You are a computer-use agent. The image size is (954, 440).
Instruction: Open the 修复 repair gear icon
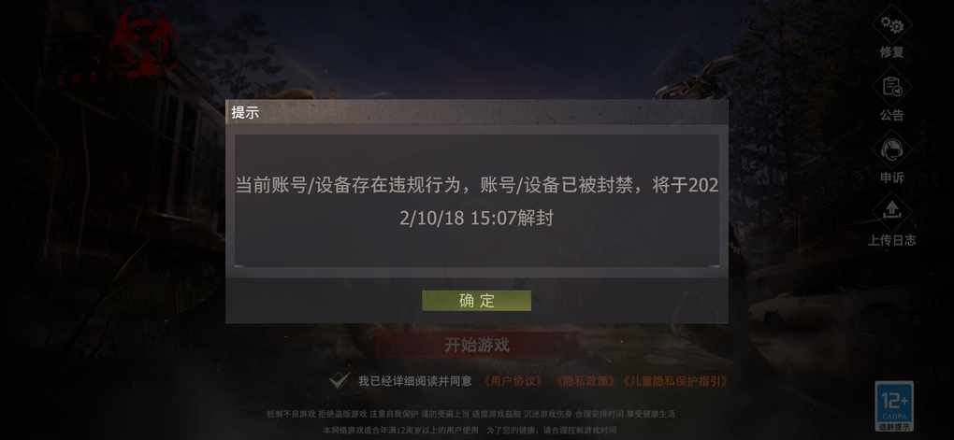coord(892,25)
